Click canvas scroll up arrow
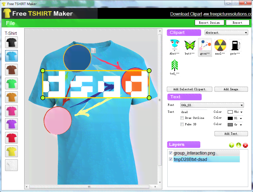Screen dimensions: 253x192 point(160,31)
